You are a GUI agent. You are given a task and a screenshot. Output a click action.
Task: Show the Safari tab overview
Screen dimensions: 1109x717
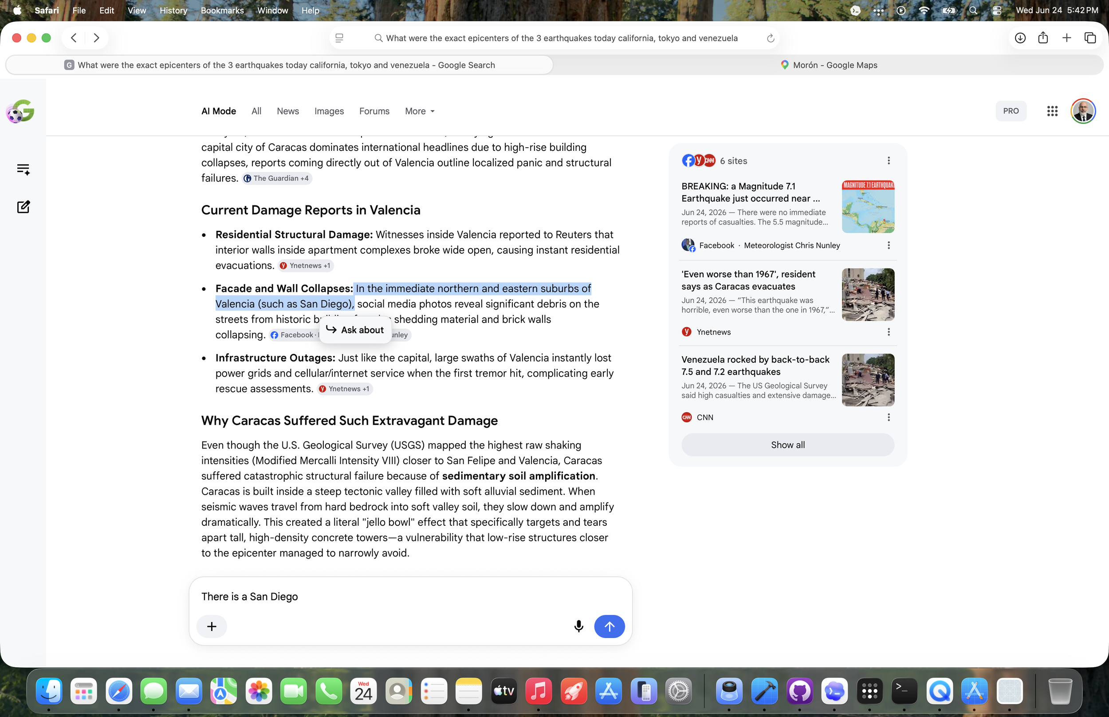pyautogui.click(x=1090, y=38)
